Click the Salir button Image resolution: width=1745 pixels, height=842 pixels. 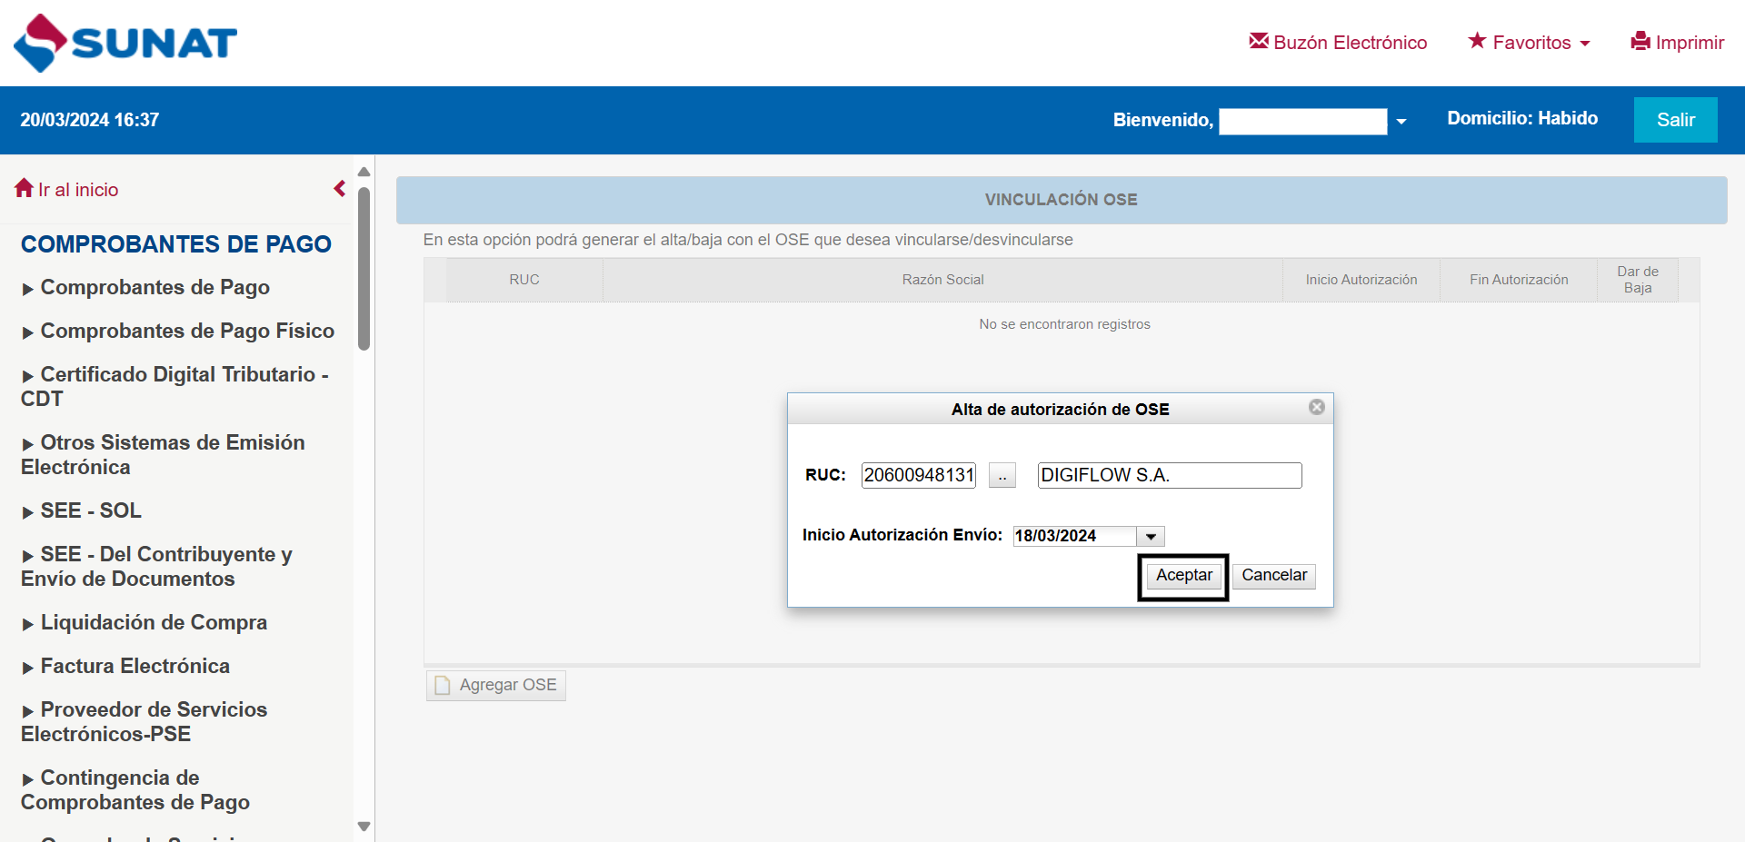1675,120
